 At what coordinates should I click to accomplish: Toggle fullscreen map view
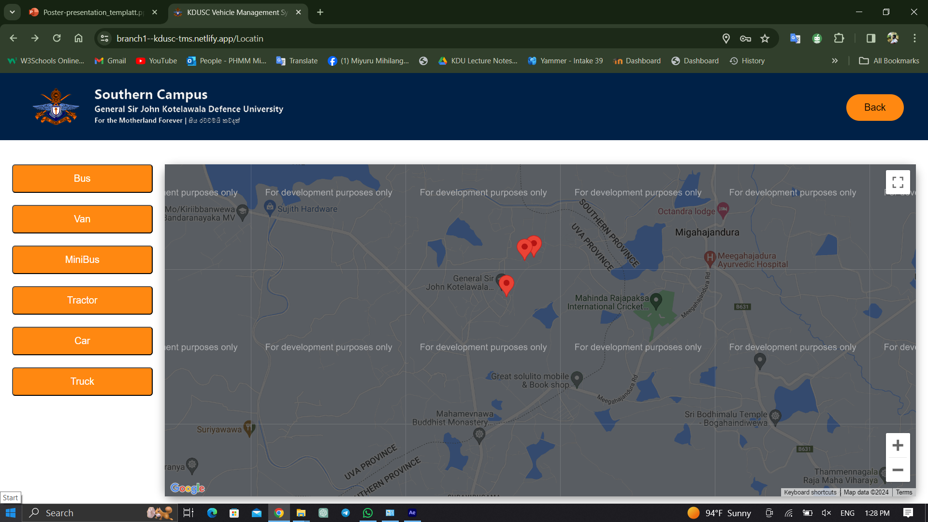pos(898,182)
